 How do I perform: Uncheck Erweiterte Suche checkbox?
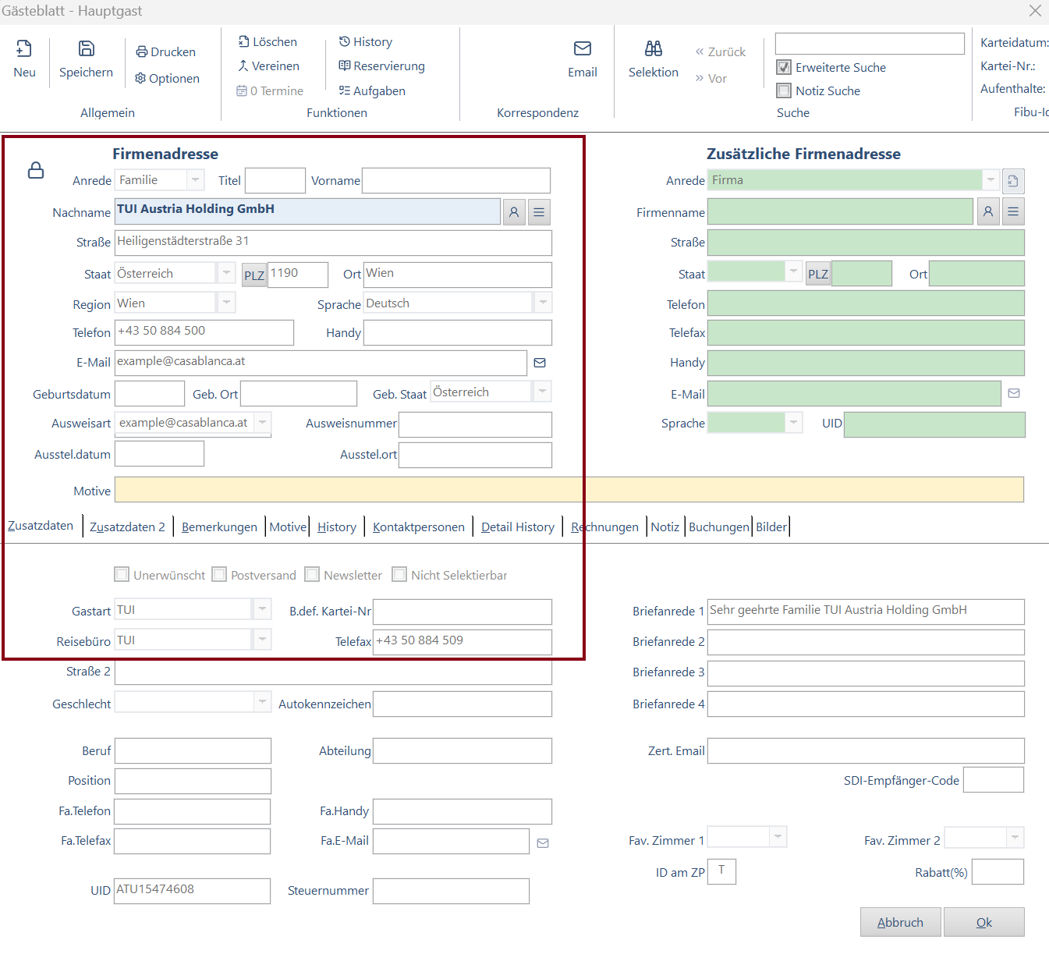coord(784,67)
